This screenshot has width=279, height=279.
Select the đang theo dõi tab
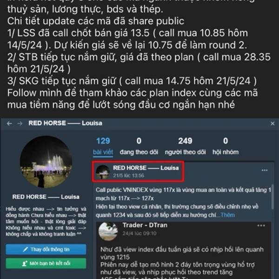point(139,146)
